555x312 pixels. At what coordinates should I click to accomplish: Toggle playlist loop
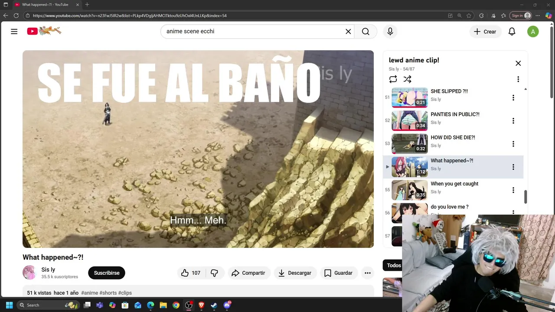click(393, 79)
